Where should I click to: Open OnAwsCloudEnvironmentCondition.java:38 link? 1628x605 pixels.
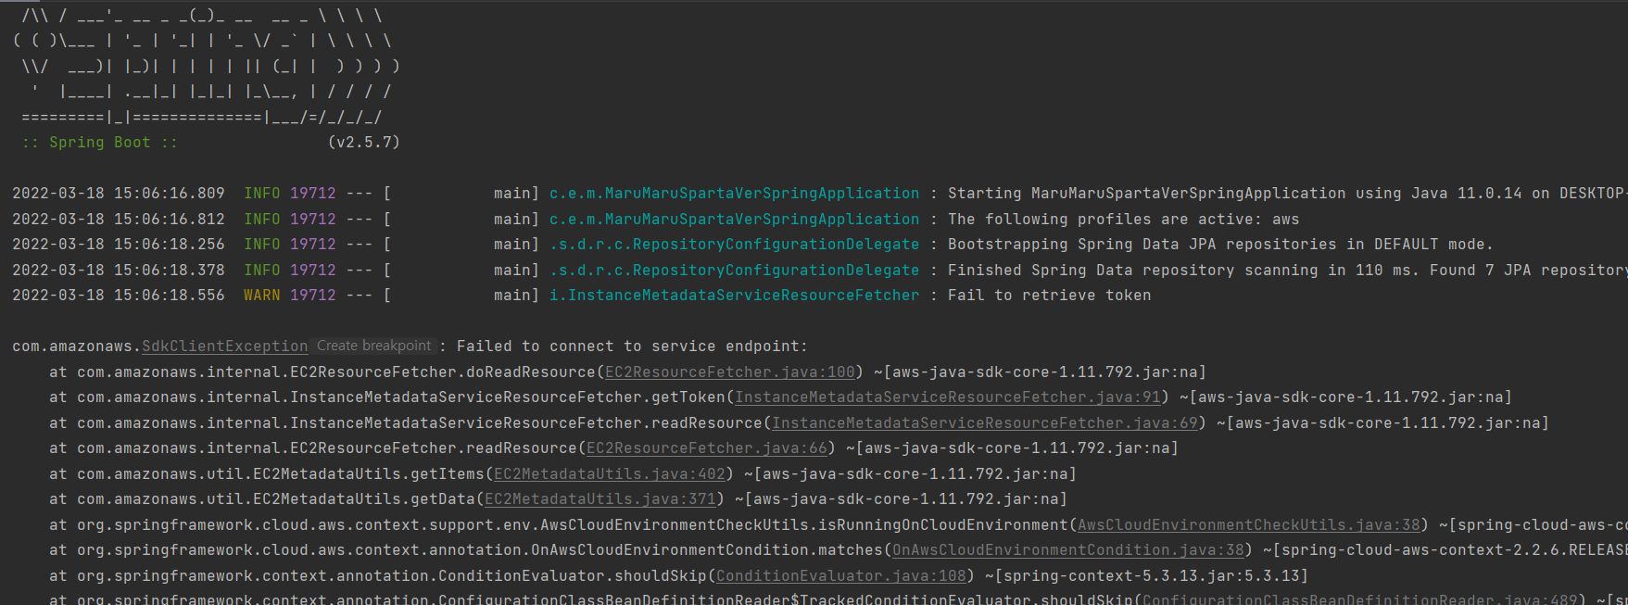pyautogui.click(x=1068, y=550)
